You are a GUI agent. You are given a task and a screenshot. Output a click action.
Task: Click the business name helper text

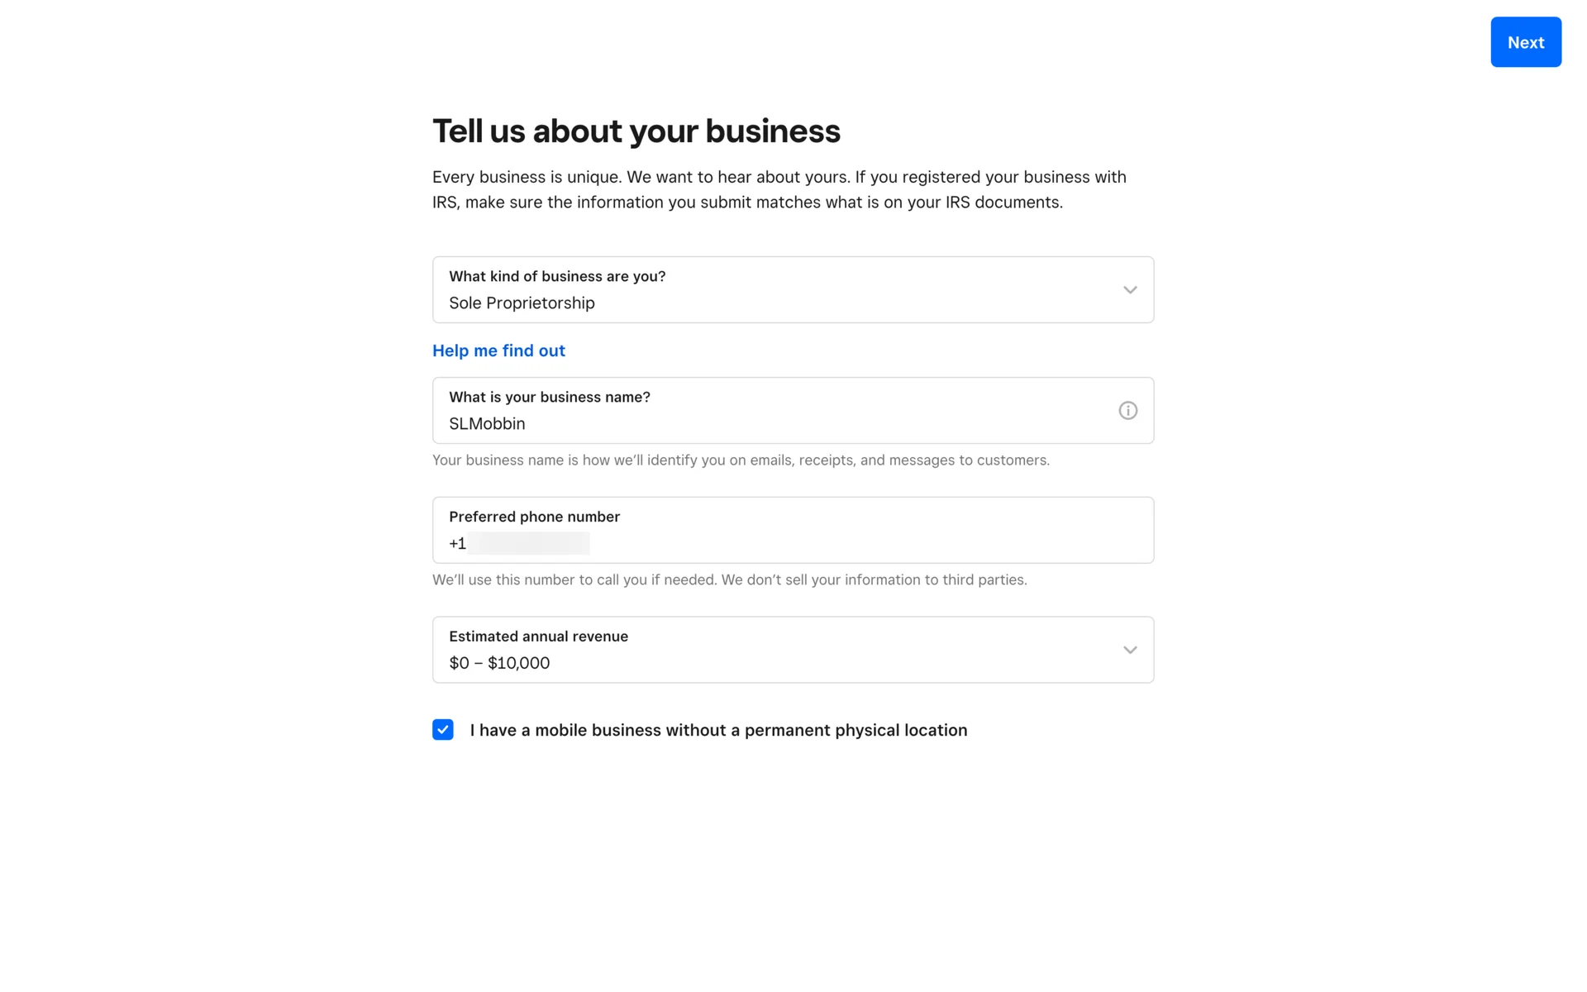741,460
